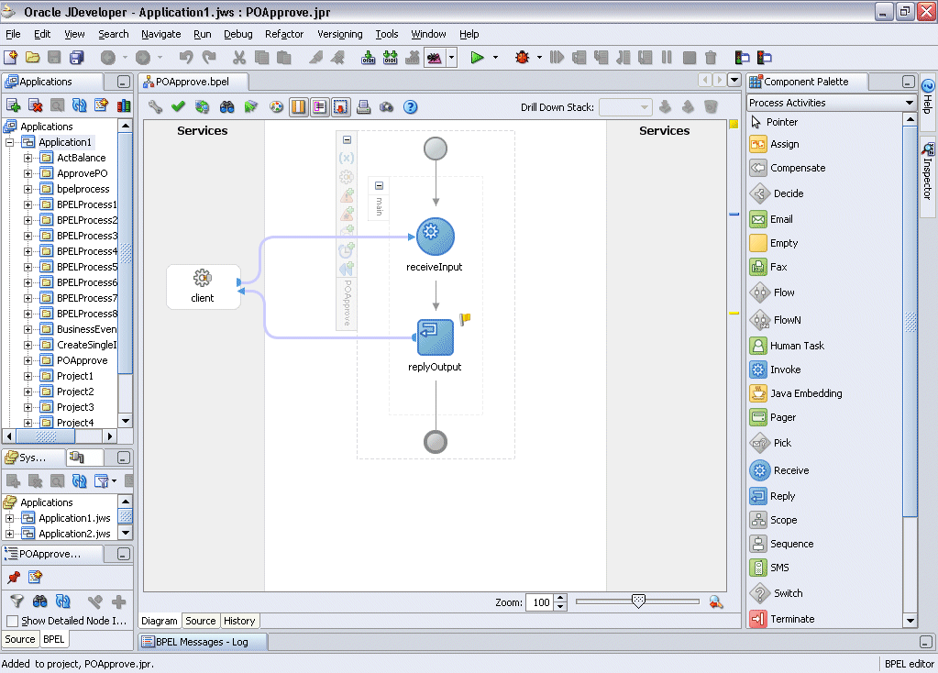This screenshot has width=938, height=673.
Task: Click the blue question mark help icon
Action: pos(411,107)
